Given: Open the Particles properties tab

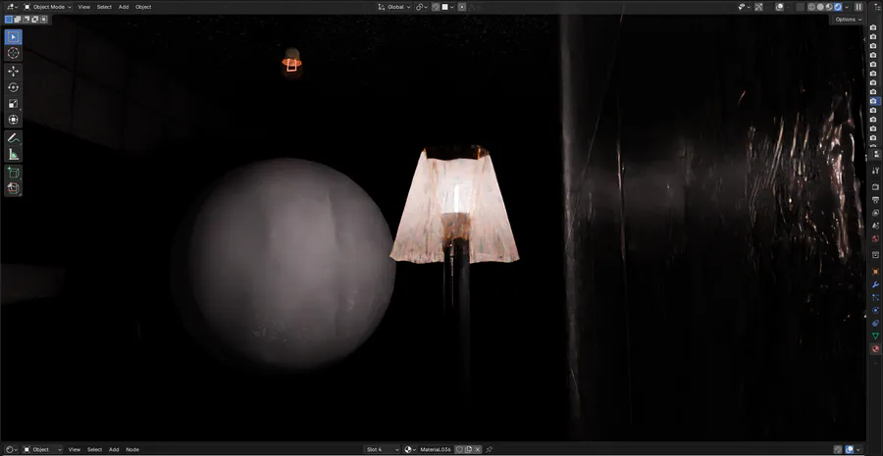Looking at the screenshot, I should [876, 297].
